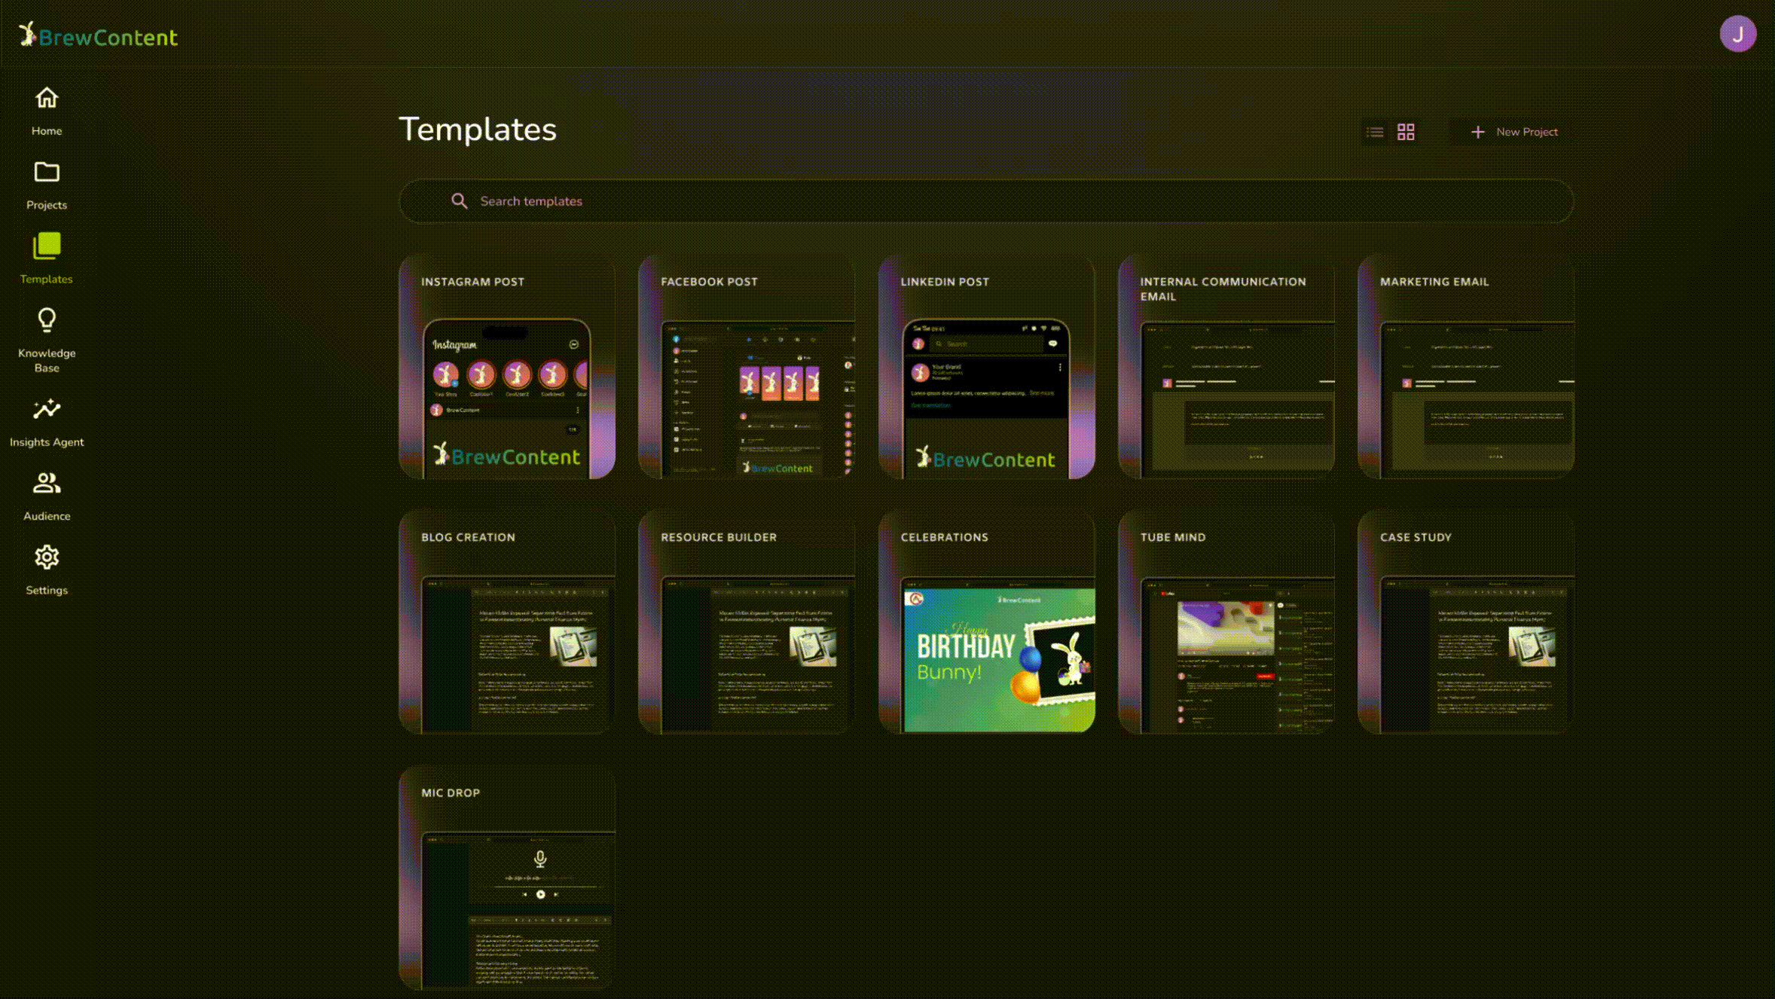Open the Audience people icon

[47, 483]
